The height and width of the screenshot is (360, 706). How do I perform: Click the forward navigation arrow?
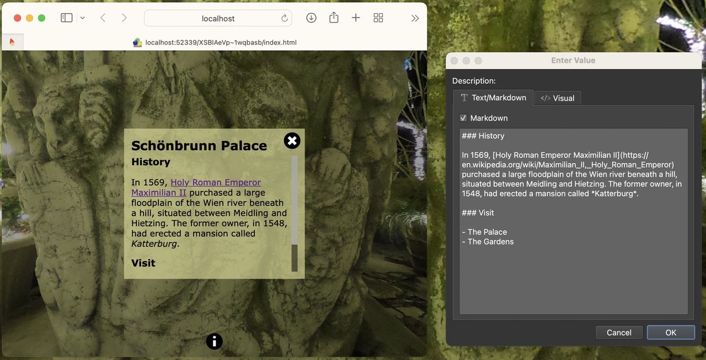(124, 17)
